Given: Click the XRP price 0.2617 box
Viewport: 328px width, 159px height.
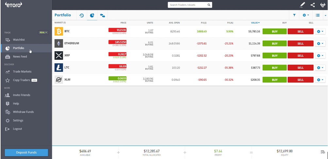Looking at the screenshot, I should pos(117,54).
